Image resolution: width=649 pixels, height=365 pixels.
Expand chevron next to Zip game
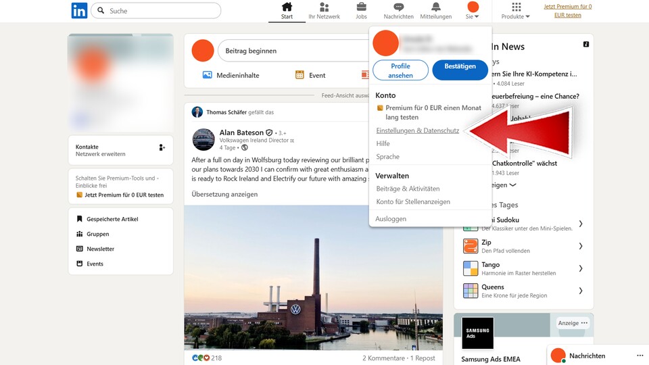581,246
